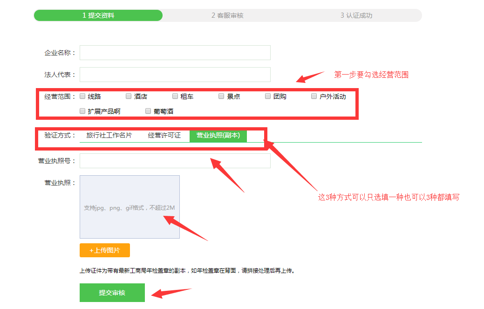Click step 1 提交资料 in progress bar

(98, 15)
